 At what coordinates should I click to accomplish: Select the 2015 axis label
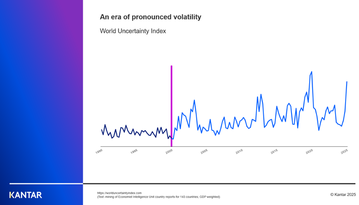click(x=274, y=151)
